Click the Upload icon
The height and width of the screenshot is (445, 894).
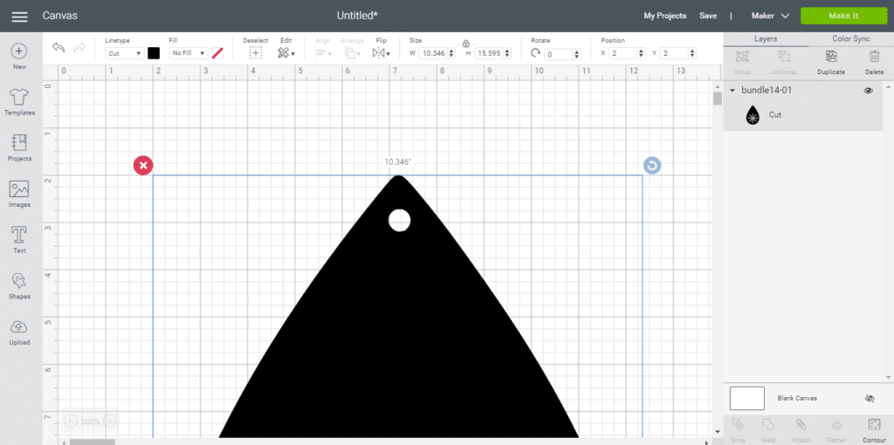19,331
